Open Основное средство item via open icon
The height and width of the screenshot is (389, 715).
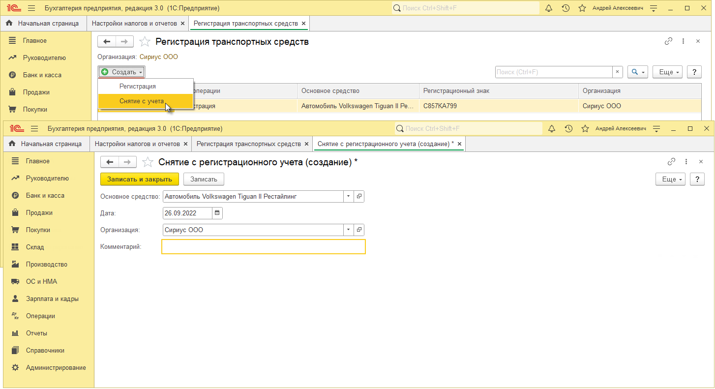click(359, 196)
